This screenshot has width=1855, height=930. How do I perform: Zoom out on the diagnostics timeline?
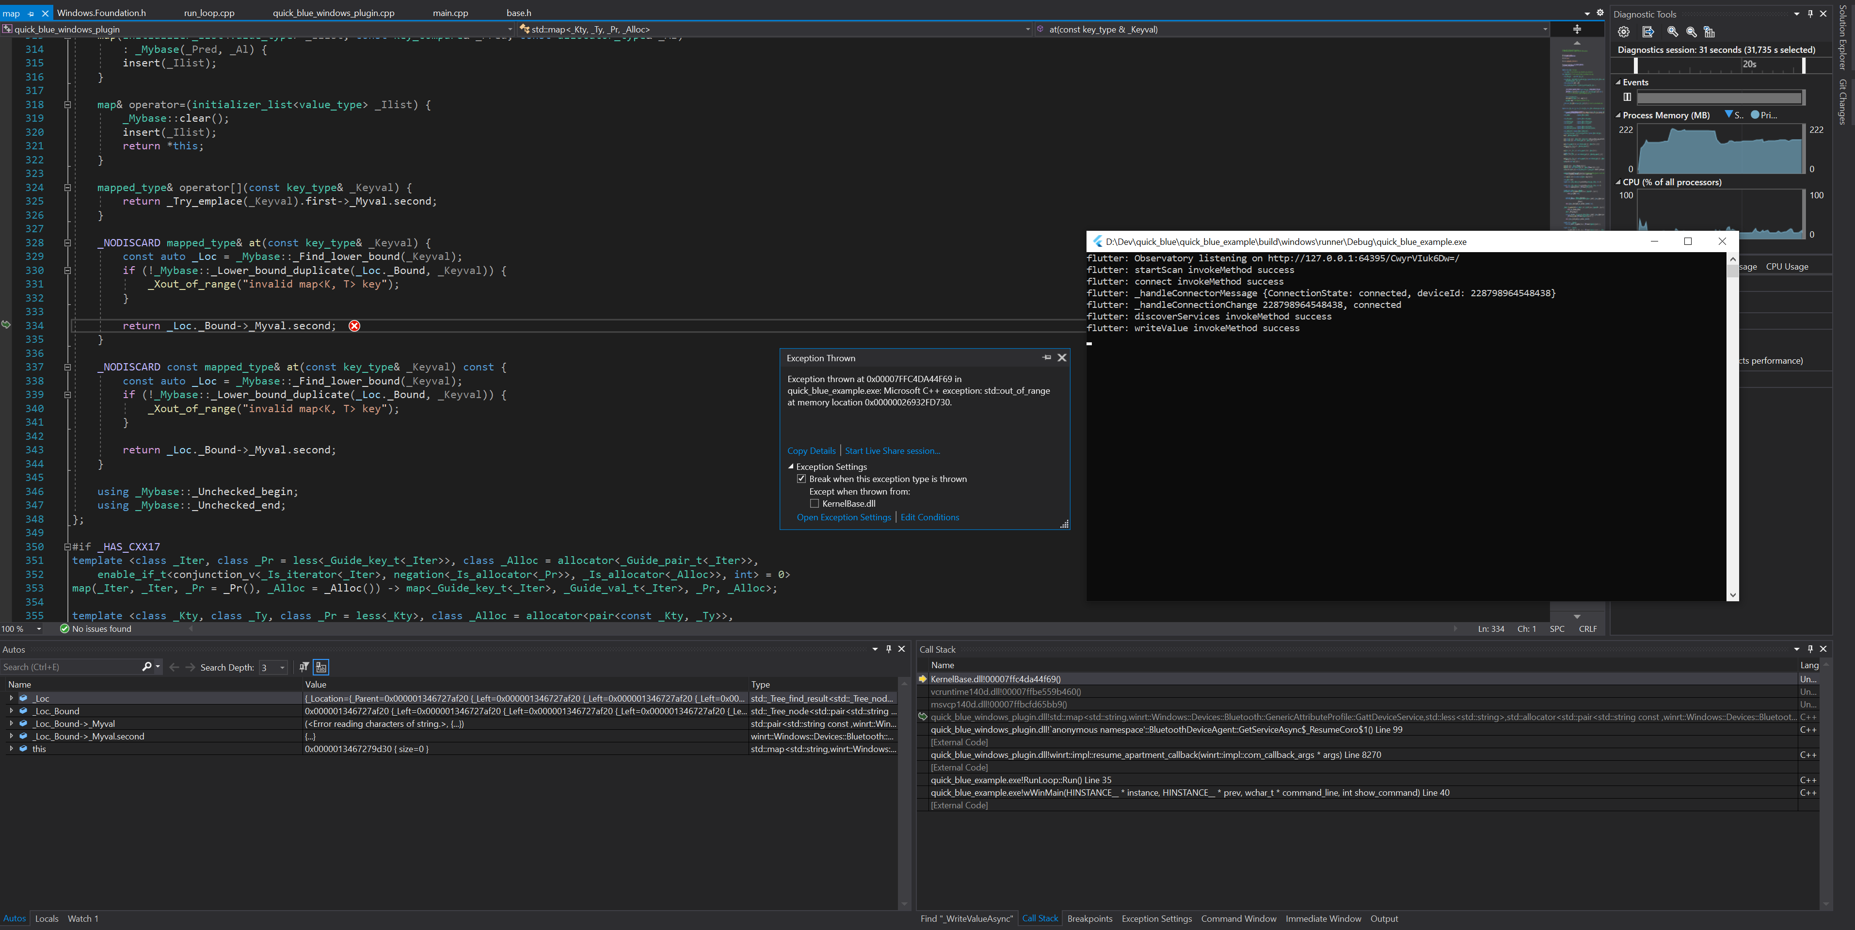(x=1691, y=32)
